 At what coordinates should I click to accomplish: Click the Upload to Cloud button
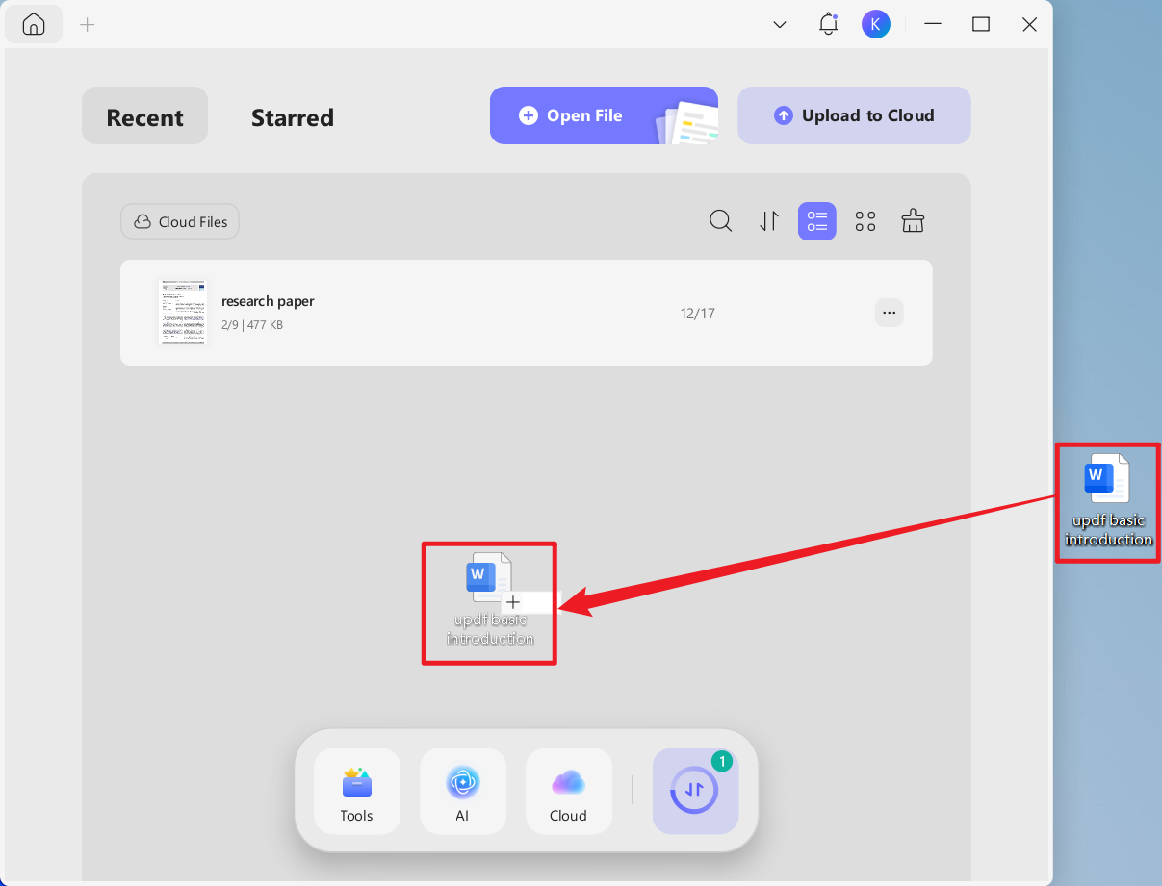coord(854,115)
